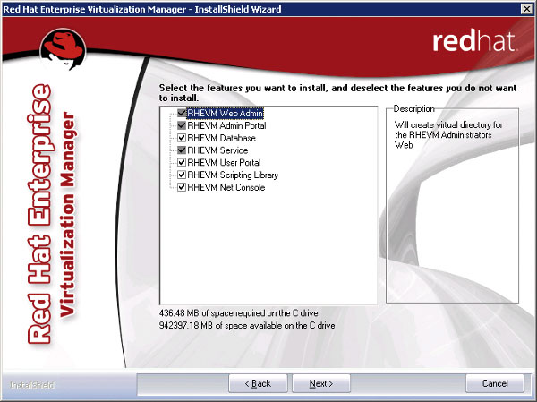Click the Red Hat shadowman logo

coord(63,48)
